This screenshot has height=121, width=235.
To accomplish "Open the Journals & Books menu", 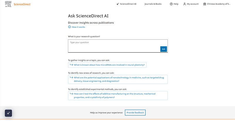I will 153,4.
